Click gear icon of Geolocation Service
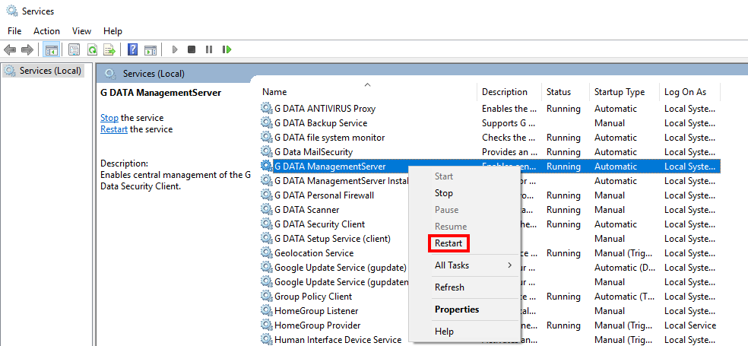Viewport: 748px width, 346px height. tap(266, 253)
